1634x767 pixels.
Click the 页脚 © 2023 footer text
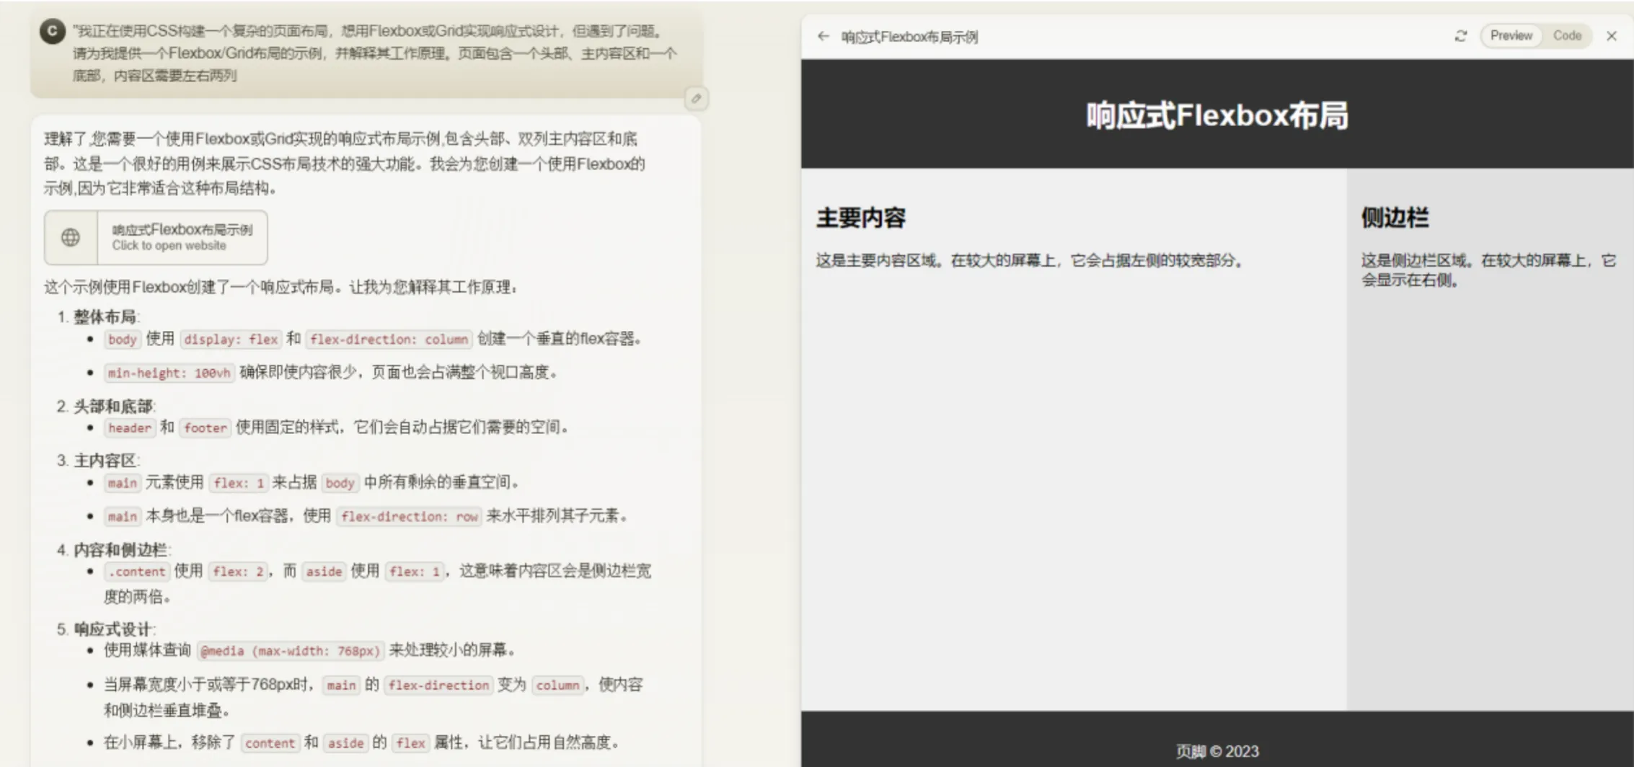(1216, 751)
